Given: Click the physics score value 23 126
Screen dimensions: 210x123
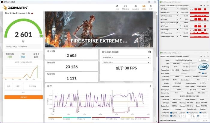Looking at the screenshot, I should tap(71, 67).
